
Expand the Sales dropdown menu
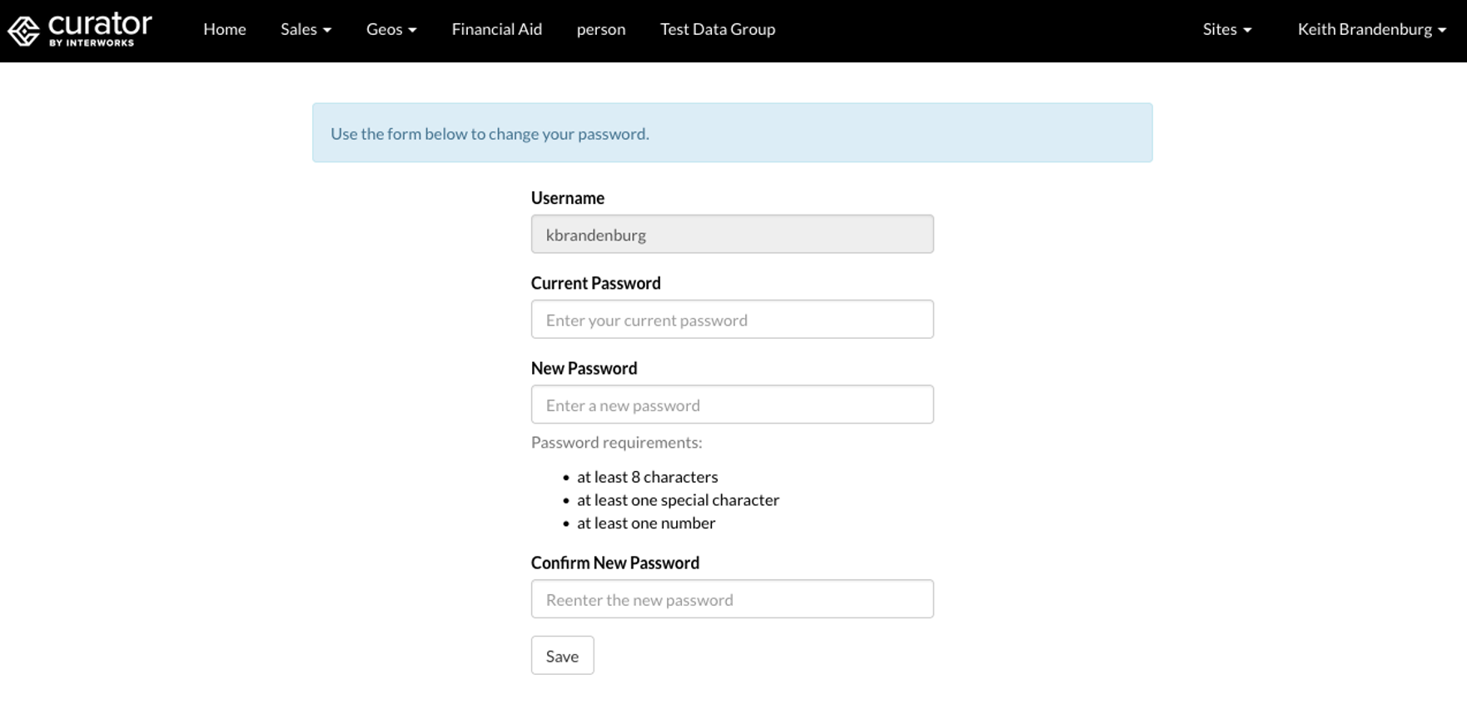tap(306, 29)
